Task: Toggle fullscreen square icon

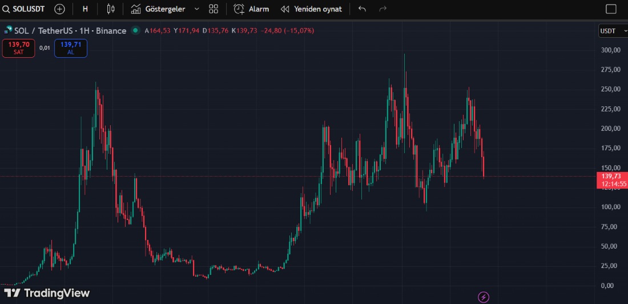Action: pos(611,9)
